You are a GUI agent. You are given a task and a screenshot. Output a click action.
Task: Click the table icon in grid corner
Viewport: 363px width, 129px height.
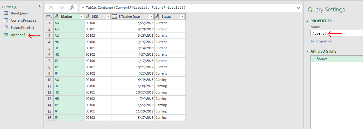(49, 17)
